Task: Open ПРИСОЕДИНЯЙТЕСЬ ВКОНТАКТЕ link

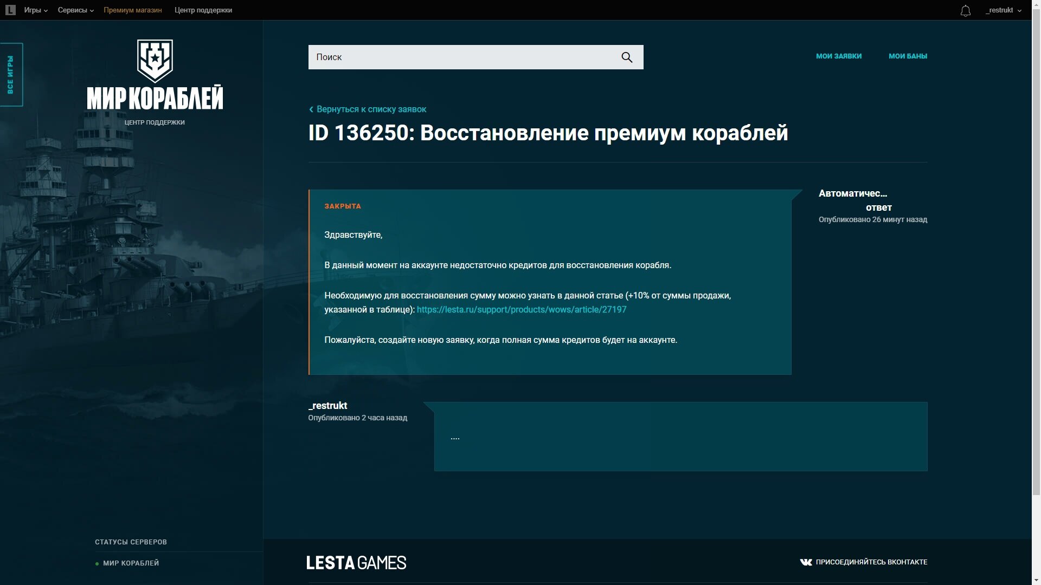Action: click(871, 562)
